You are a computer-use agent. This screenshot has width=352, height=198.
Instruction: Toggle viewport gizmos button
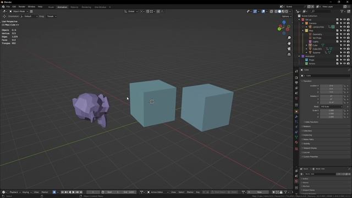coord(255,11)
